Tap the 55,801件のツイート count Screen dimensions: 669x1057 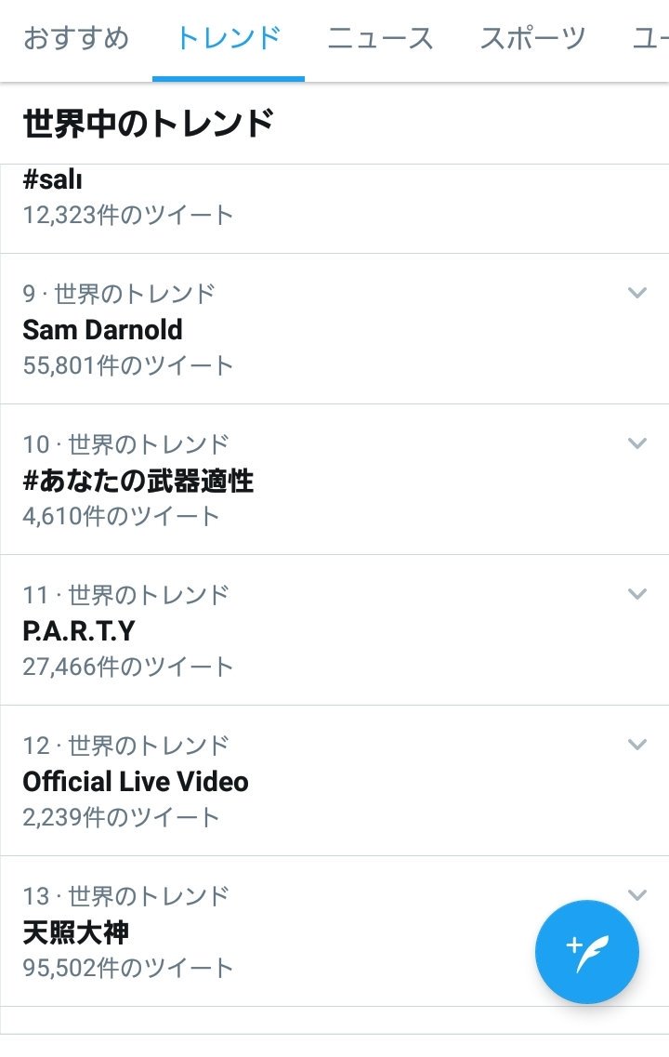(128, 365)
